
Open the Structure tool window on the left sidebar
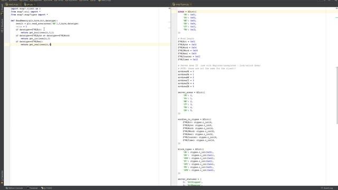click(2, 26)
